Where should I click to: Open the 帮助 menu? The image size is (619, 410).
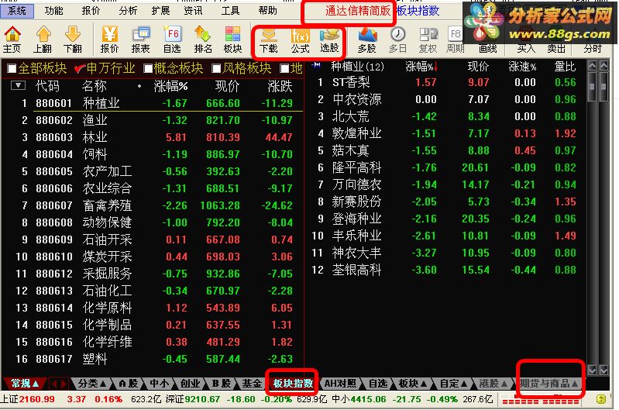(x=267, y=11)
